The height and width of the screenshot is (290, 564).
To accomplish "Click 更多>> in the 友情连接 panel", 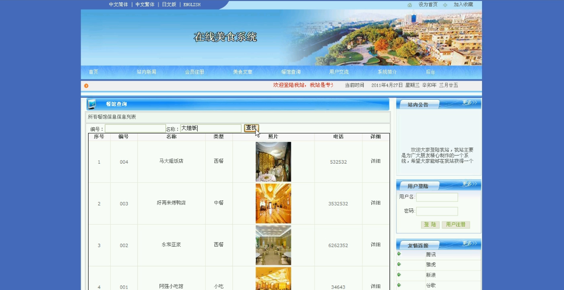I will 469,244.
